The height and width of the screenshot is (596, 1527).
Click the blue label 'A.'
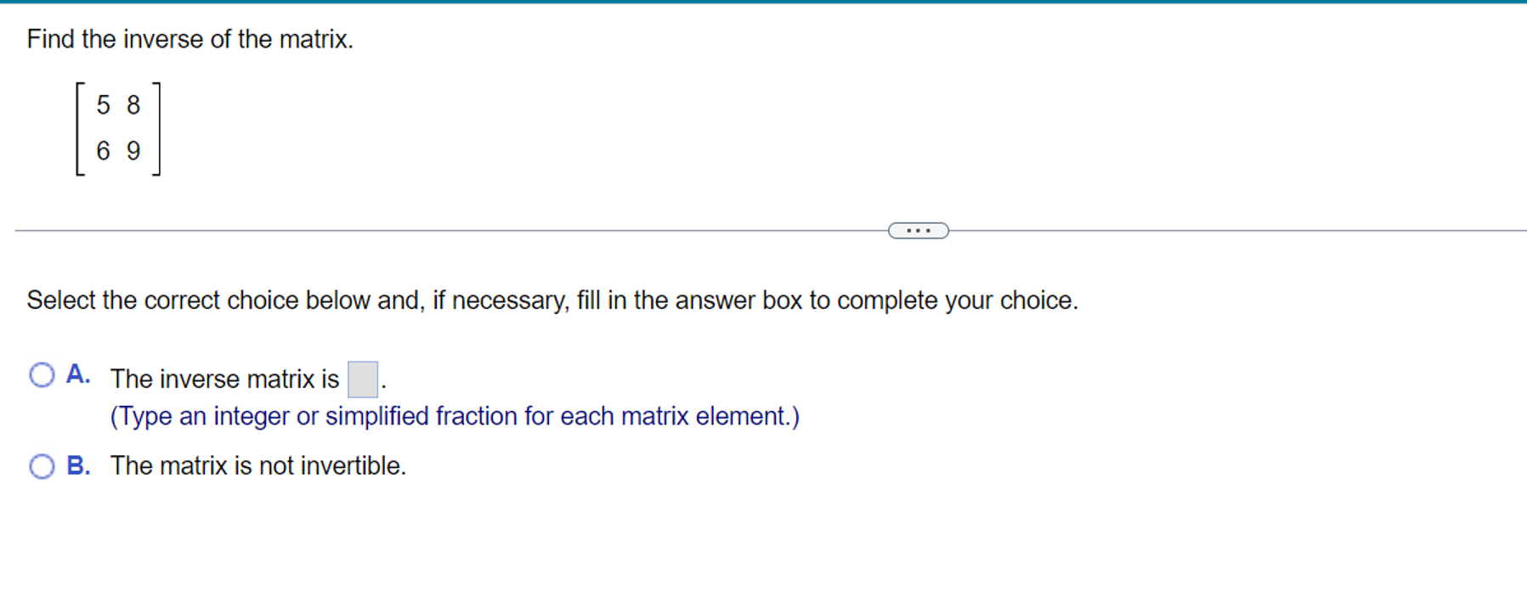coord(79,374)
